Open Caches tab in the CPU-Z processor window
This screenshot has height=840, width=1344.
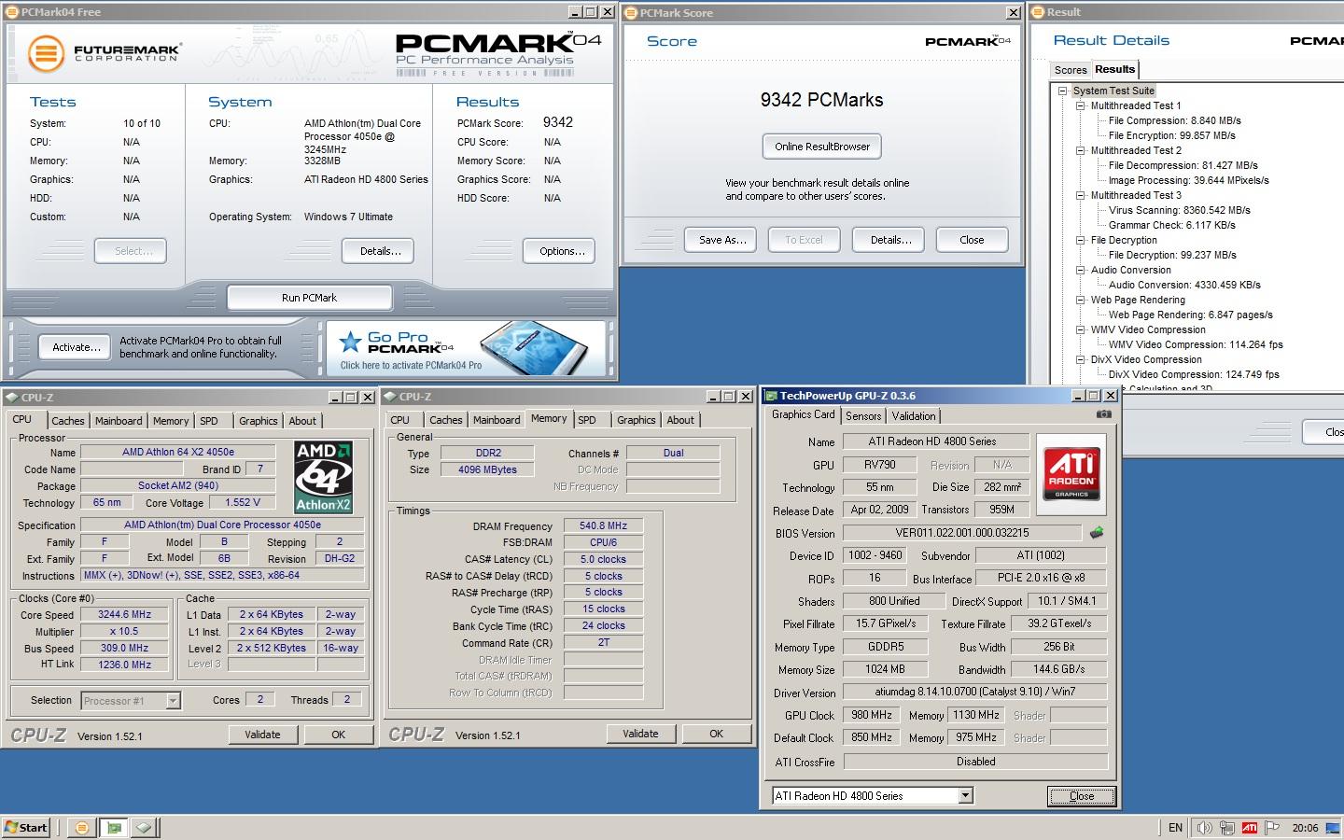tap(68, 421)
